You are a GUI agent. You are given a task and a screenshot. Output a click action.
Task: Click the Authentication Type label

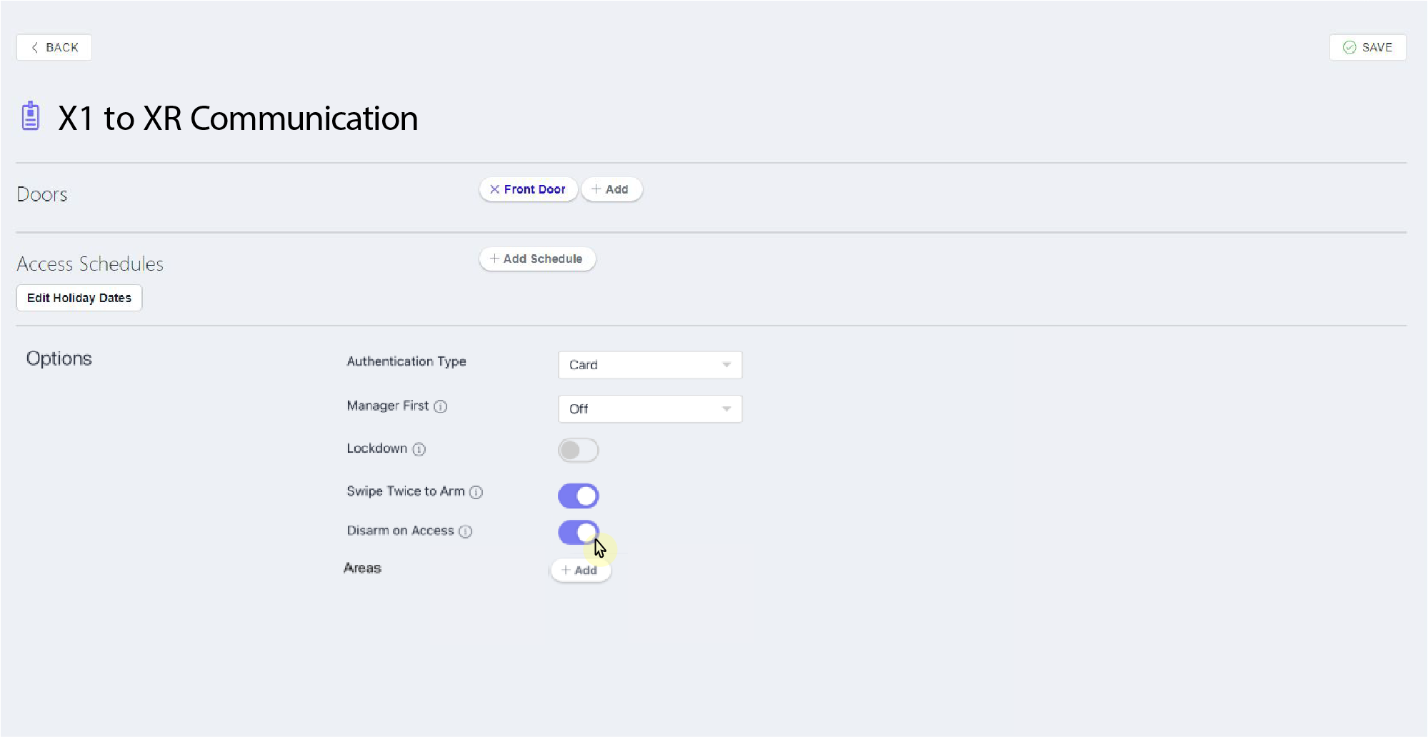click(x=406, y=361)
